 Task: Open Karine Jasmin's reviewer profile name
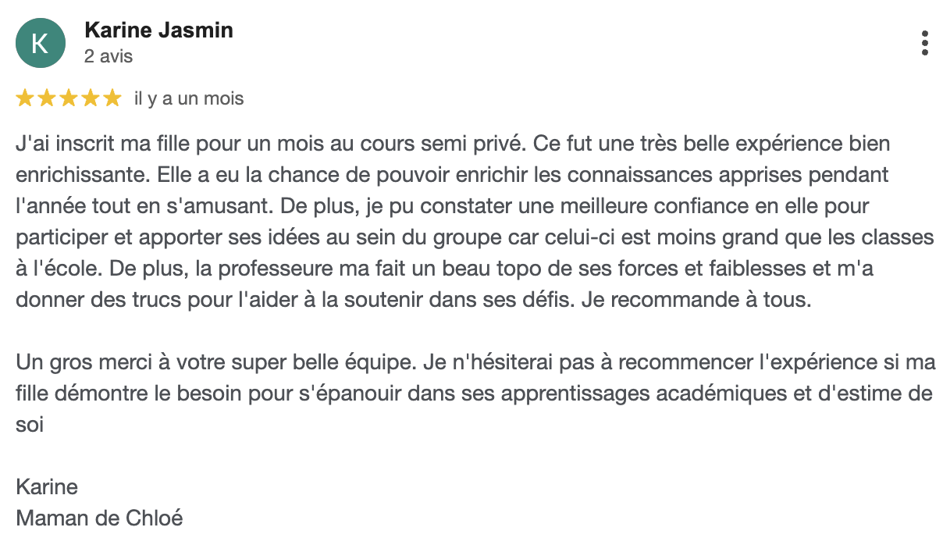pos(158,30)
